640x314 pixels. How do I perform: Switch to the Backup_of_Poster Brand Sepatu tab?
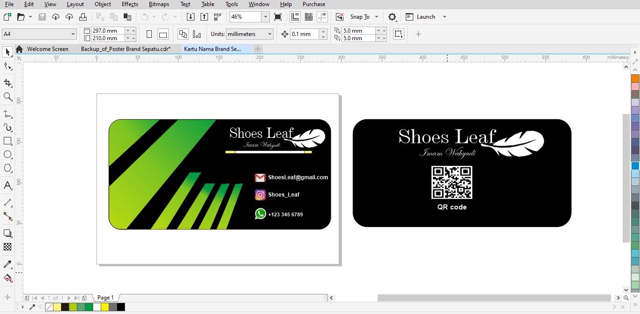click(127, 49)
